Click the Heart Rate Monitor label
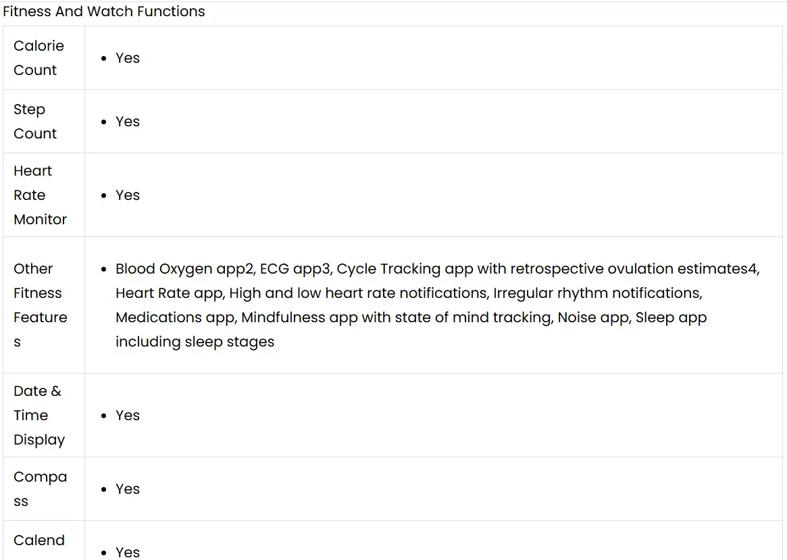The image size is (787, 560). 40,195
